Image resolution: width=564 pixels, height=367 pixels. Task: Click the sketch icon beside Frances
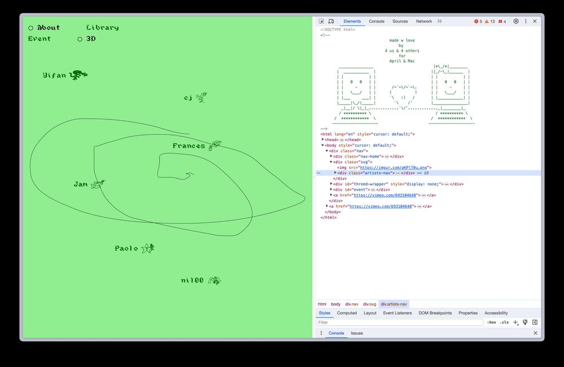(x=215, y=145)
